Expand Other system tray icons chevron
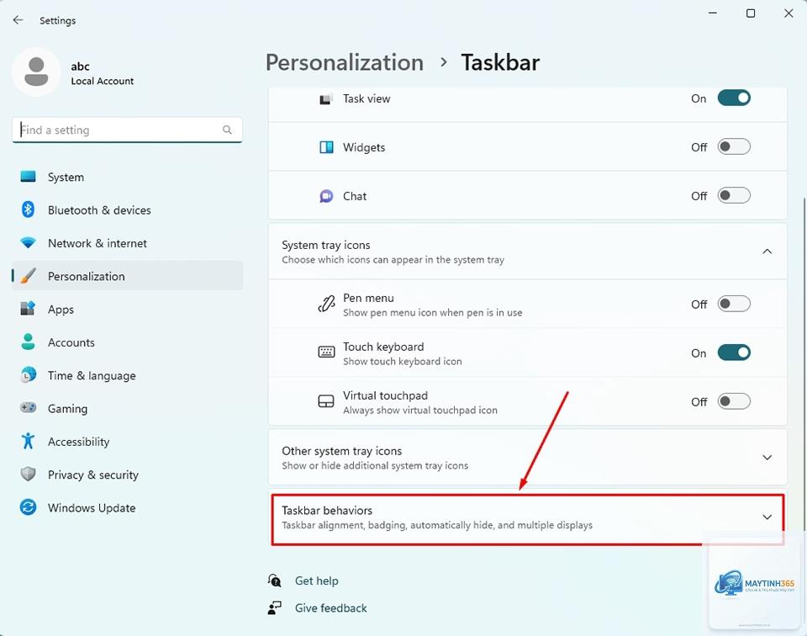Screen dimensions: 807x636 point(767,458)
